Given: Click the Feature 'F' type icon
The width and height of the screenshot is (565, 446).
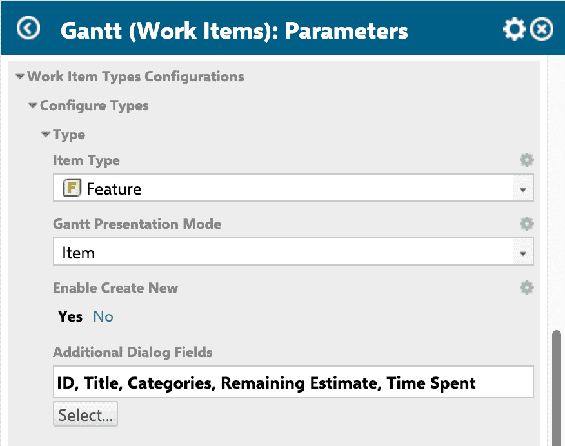Looking at the screenshot, I should click(72, 188).
